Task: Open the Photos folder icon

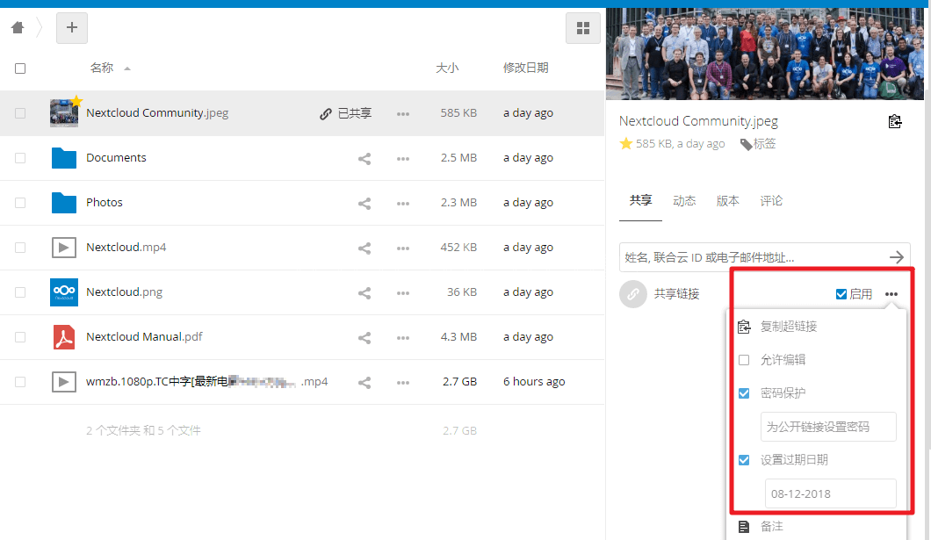Action: [64, 203]
